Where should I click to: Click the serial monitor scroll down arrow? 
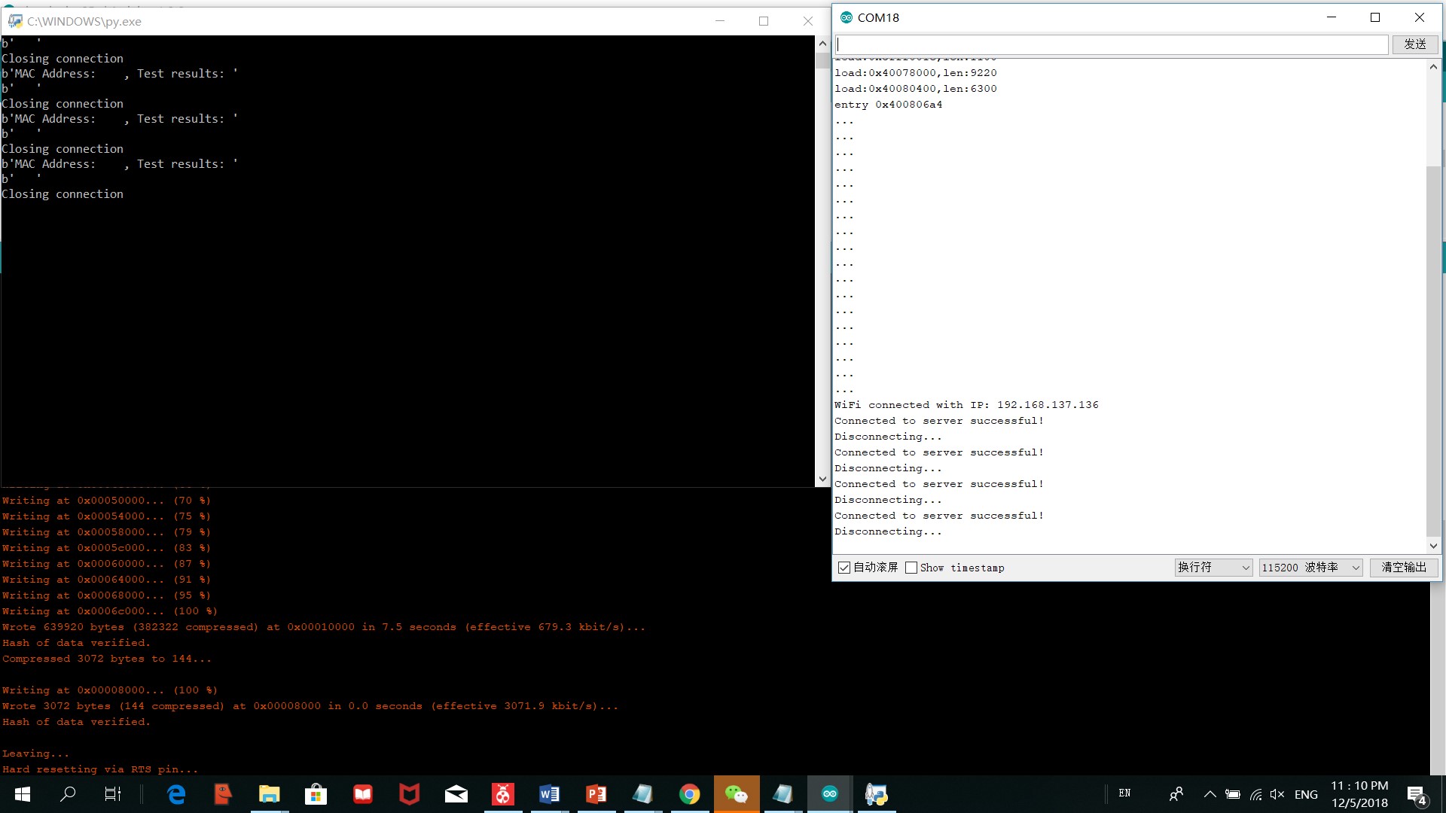1433,546
